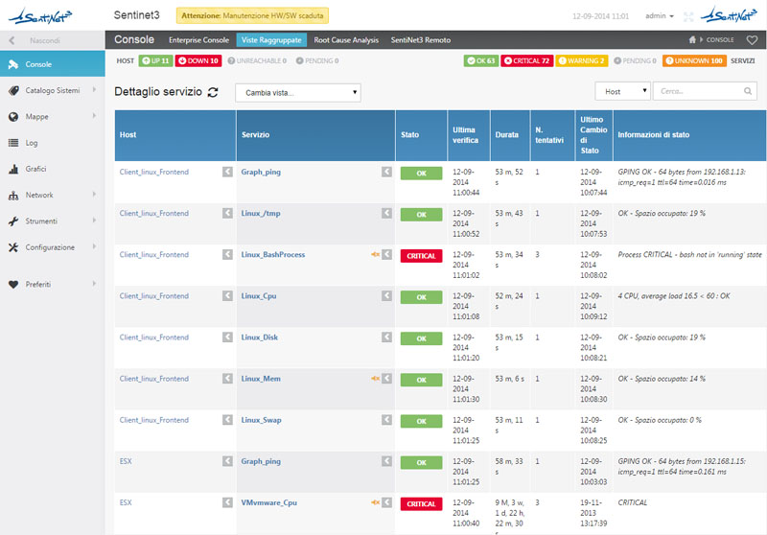767x535 pixels.
Task: Open Root Cause Analysis tab
Action: [346, 40]
